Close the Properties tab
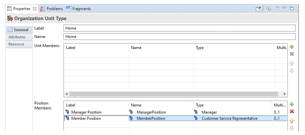 point(35,9)
